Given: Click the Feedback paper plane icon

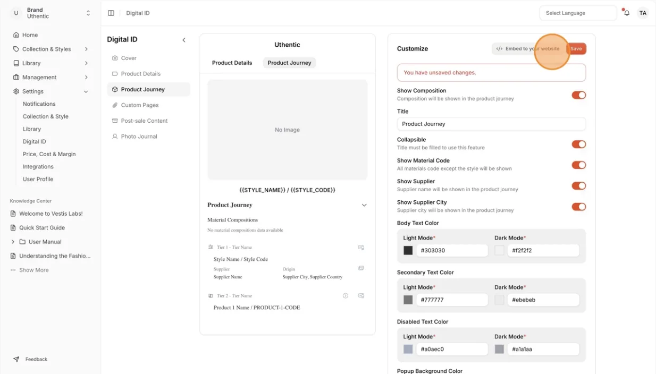Looking at the screenshot, I should [16, 359].
